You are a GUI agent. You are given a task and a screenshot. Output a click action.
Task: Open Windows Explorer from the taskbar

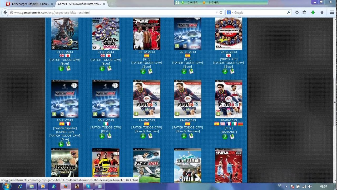32,186
